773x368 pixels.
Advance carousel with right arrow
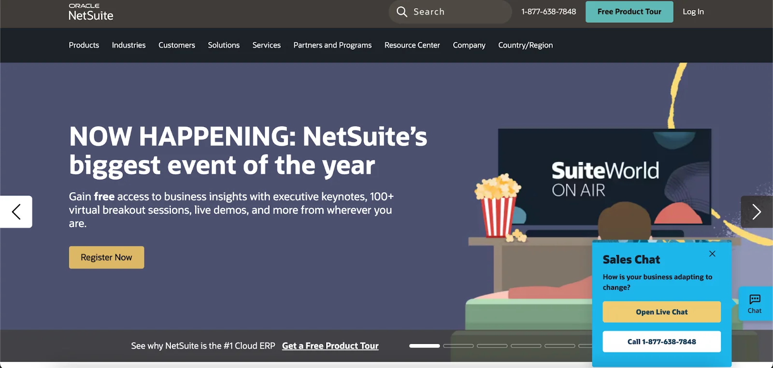(756, 212)
